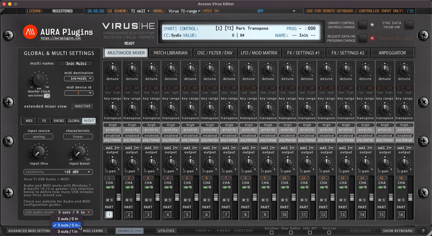The image size is (432, 236).
Task: Click the detune knob of channel 1
Action: 113,70
